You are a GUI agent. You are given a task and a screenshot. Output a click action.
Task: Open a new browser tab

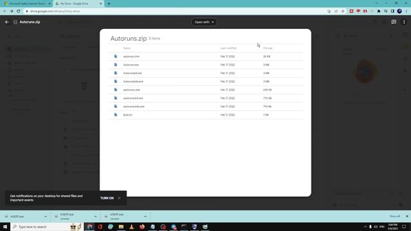tap(109, 4)
